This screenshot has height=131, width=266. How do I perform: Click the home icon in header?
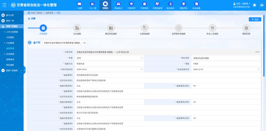255,5
